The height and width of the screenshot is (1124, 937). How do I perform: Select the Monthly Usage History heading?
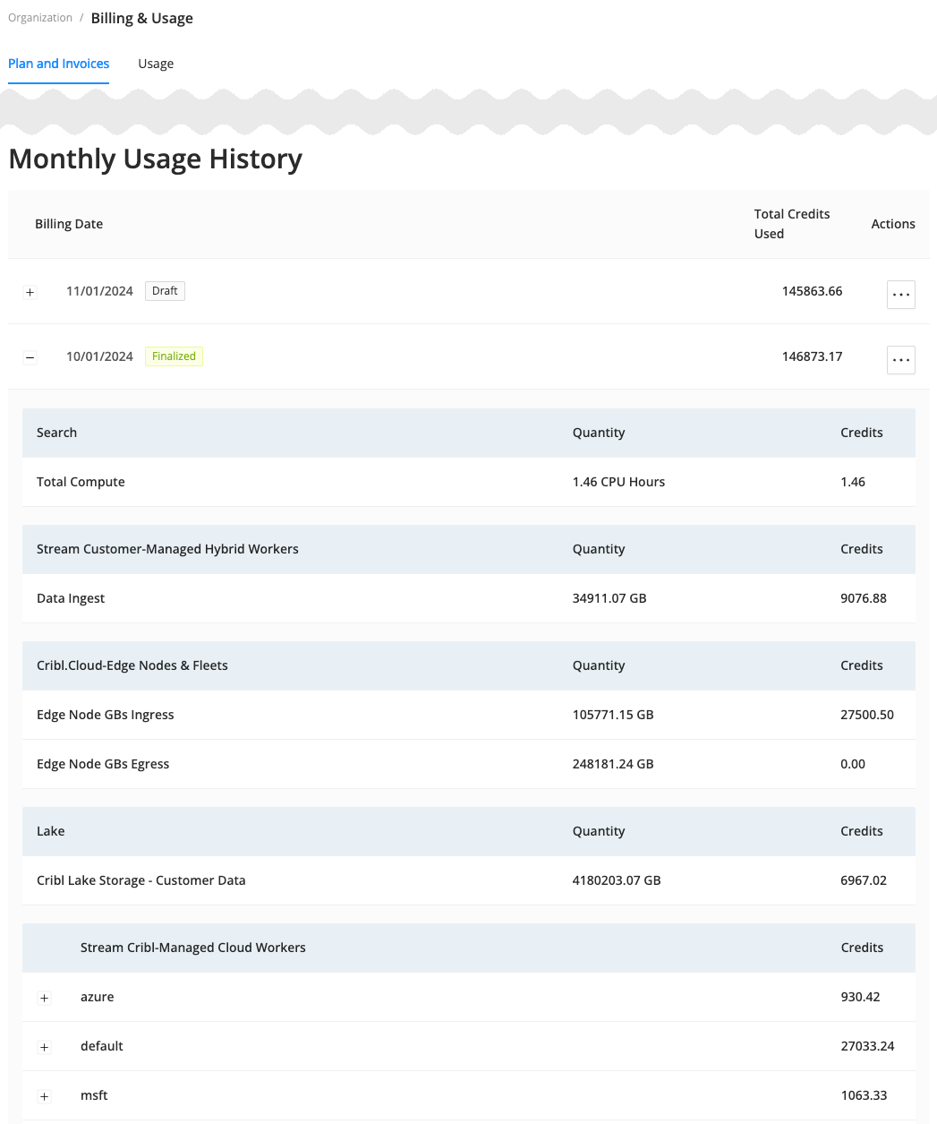(x=155, y=159)
